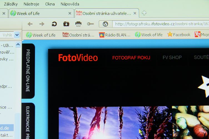209x139 pixels.
Task: Close the Week of Life tab
Action: pos(70,13)
